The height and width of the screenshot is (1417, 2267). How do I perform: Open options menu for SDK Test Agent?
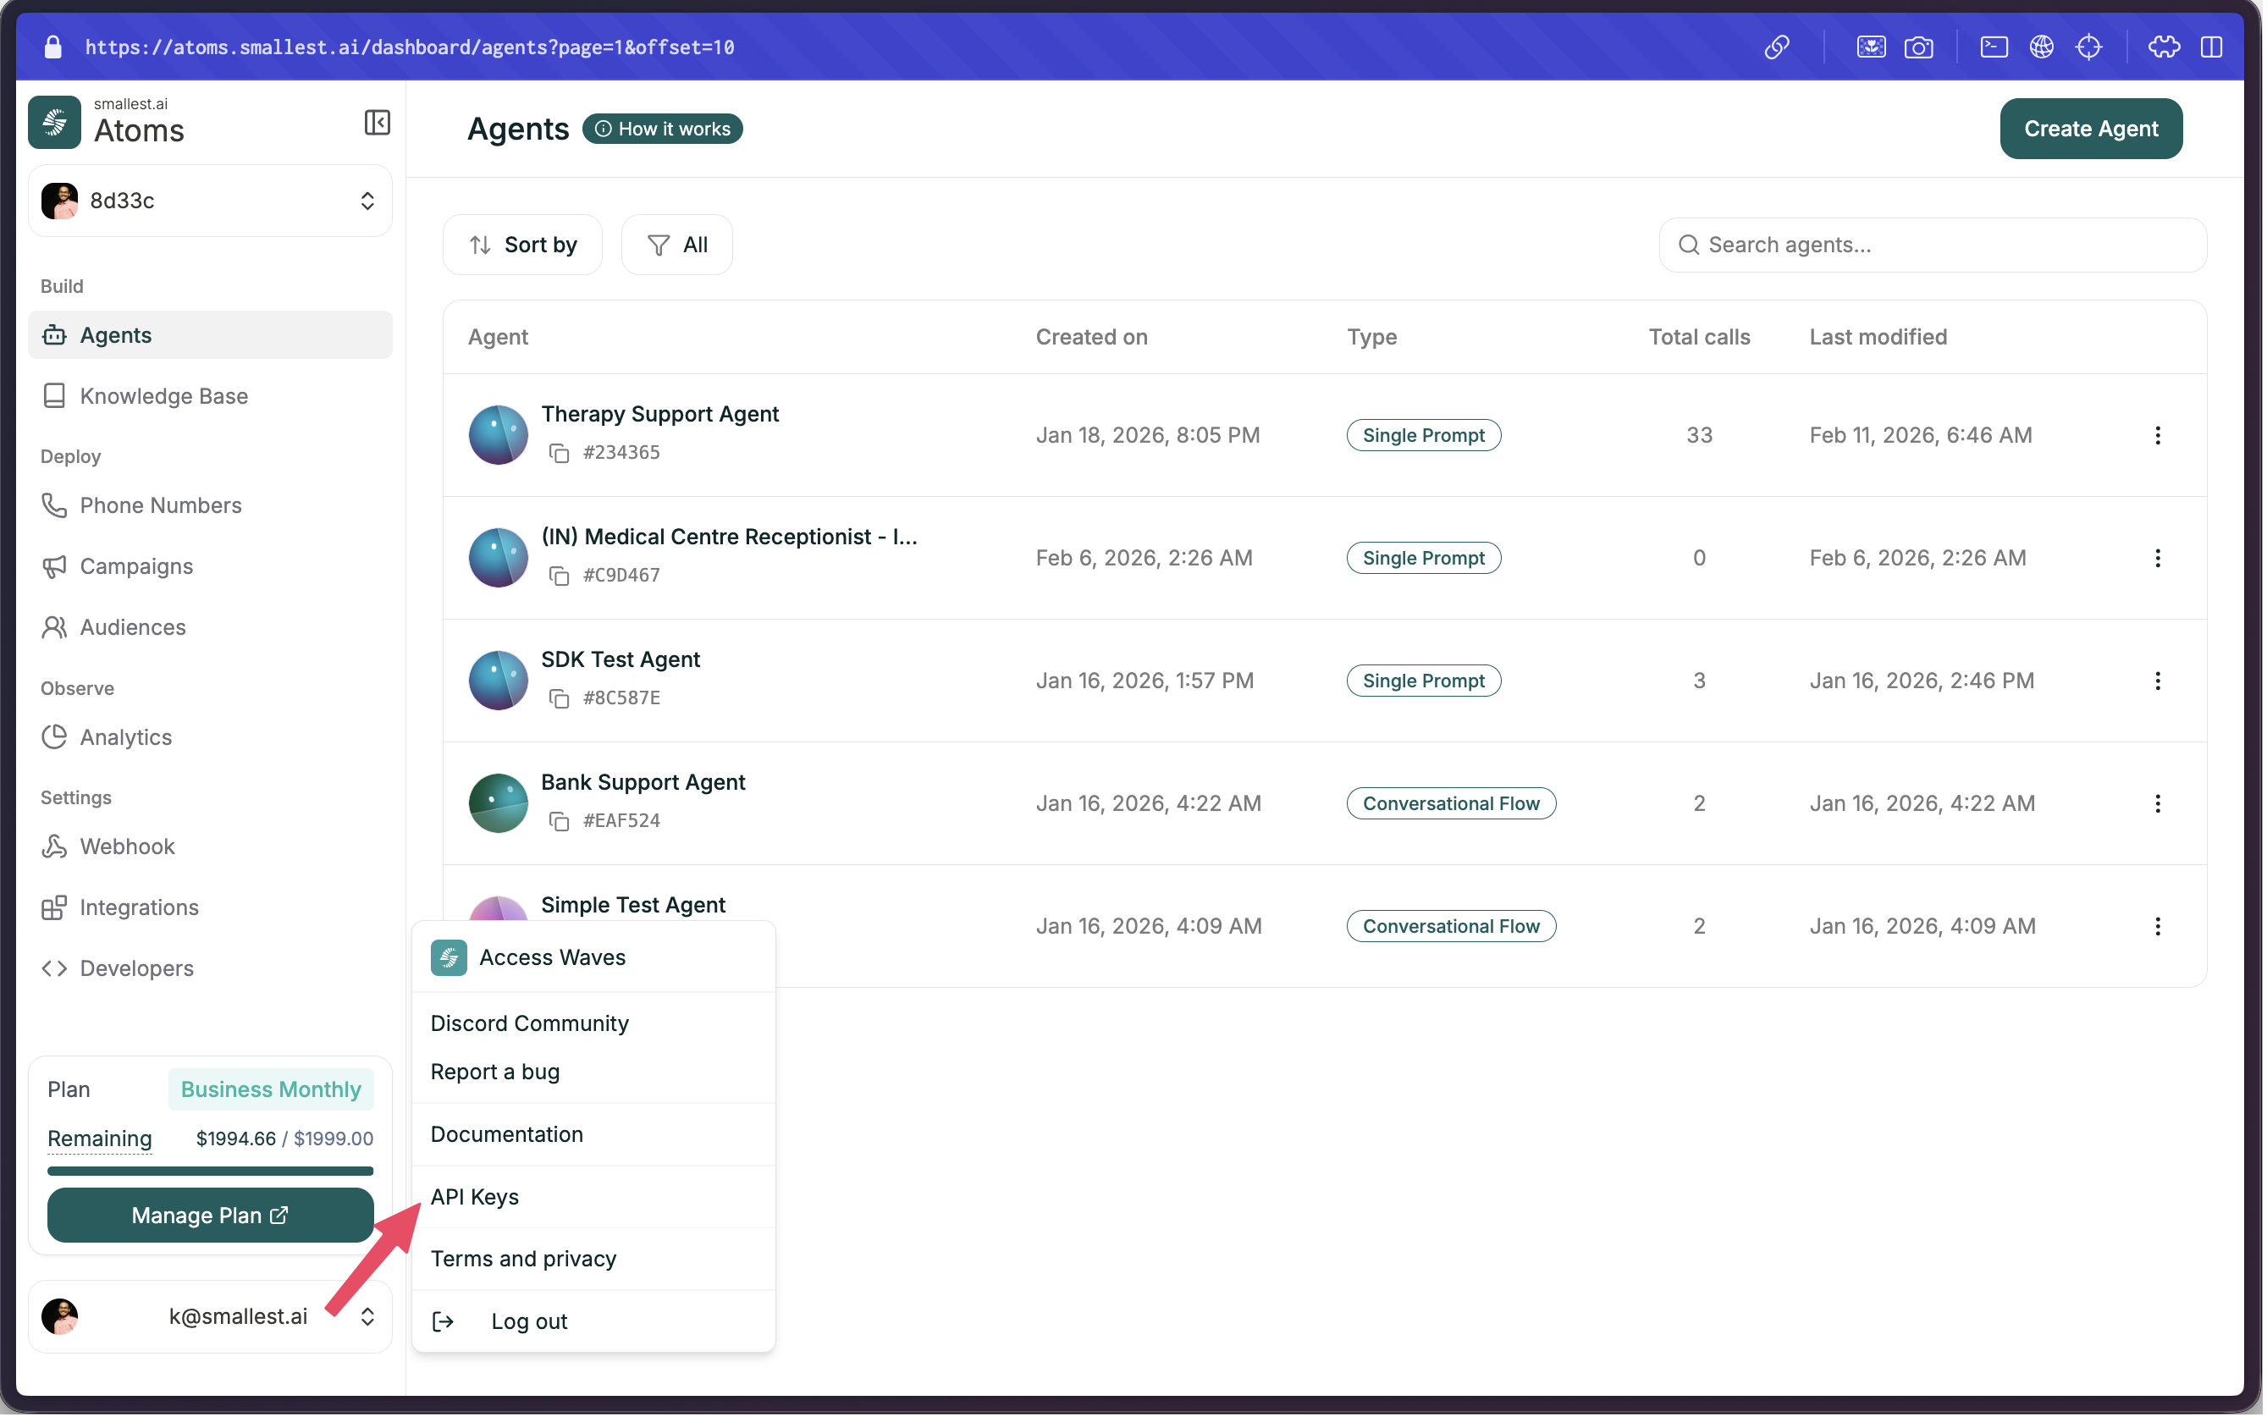pyautogui.click(x=2157, y=681)
